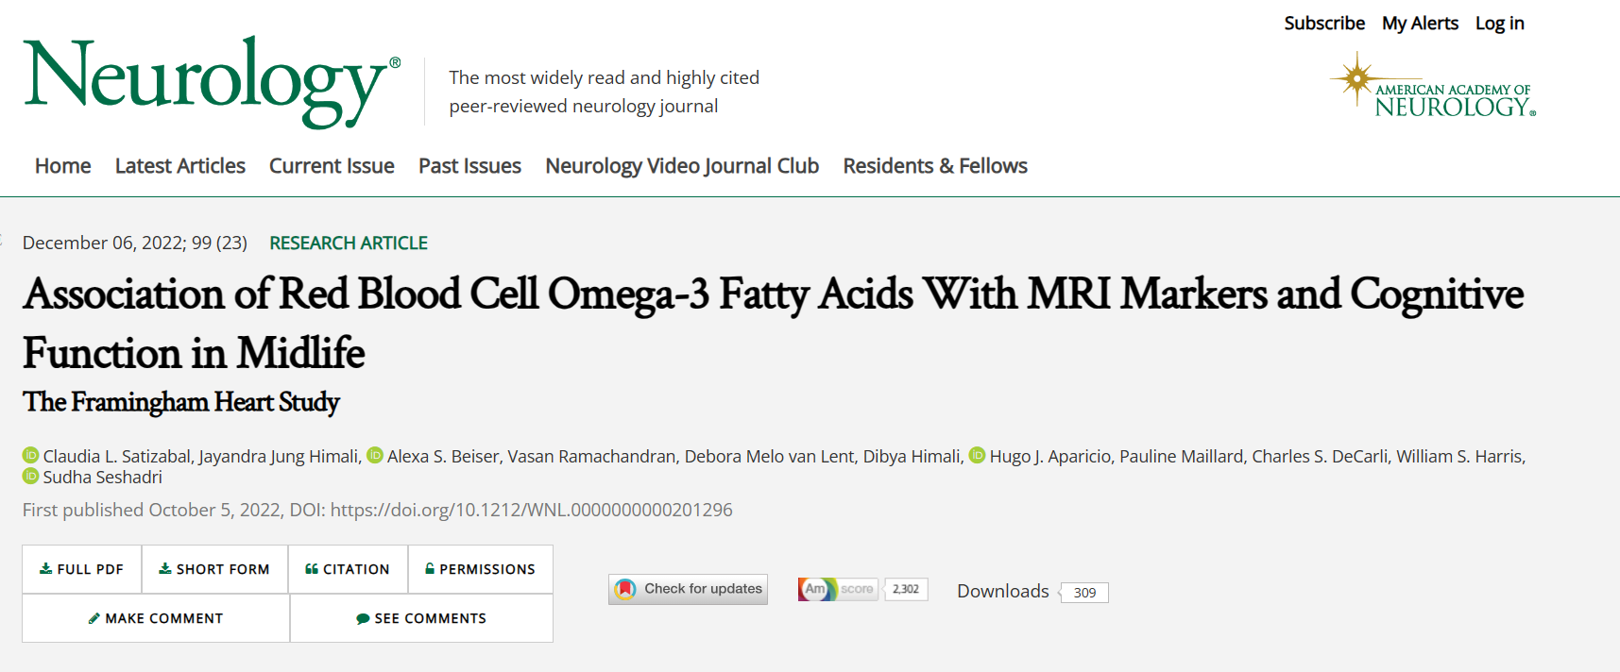Open ORCID icon beside Hugo J. Aparicio
This screenshot has height=672, width=1620.
pos(978,455)
